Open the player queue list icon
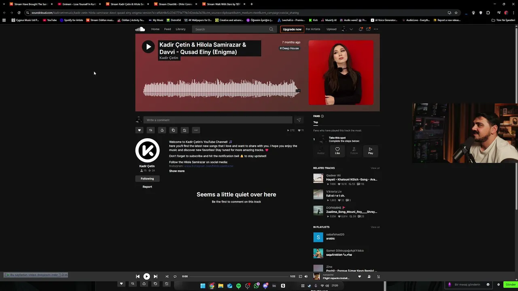 [378, 276]
